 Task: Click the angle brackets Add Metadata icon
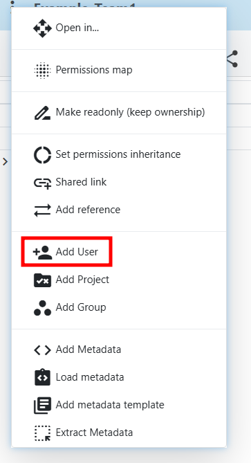pos(42,350)
